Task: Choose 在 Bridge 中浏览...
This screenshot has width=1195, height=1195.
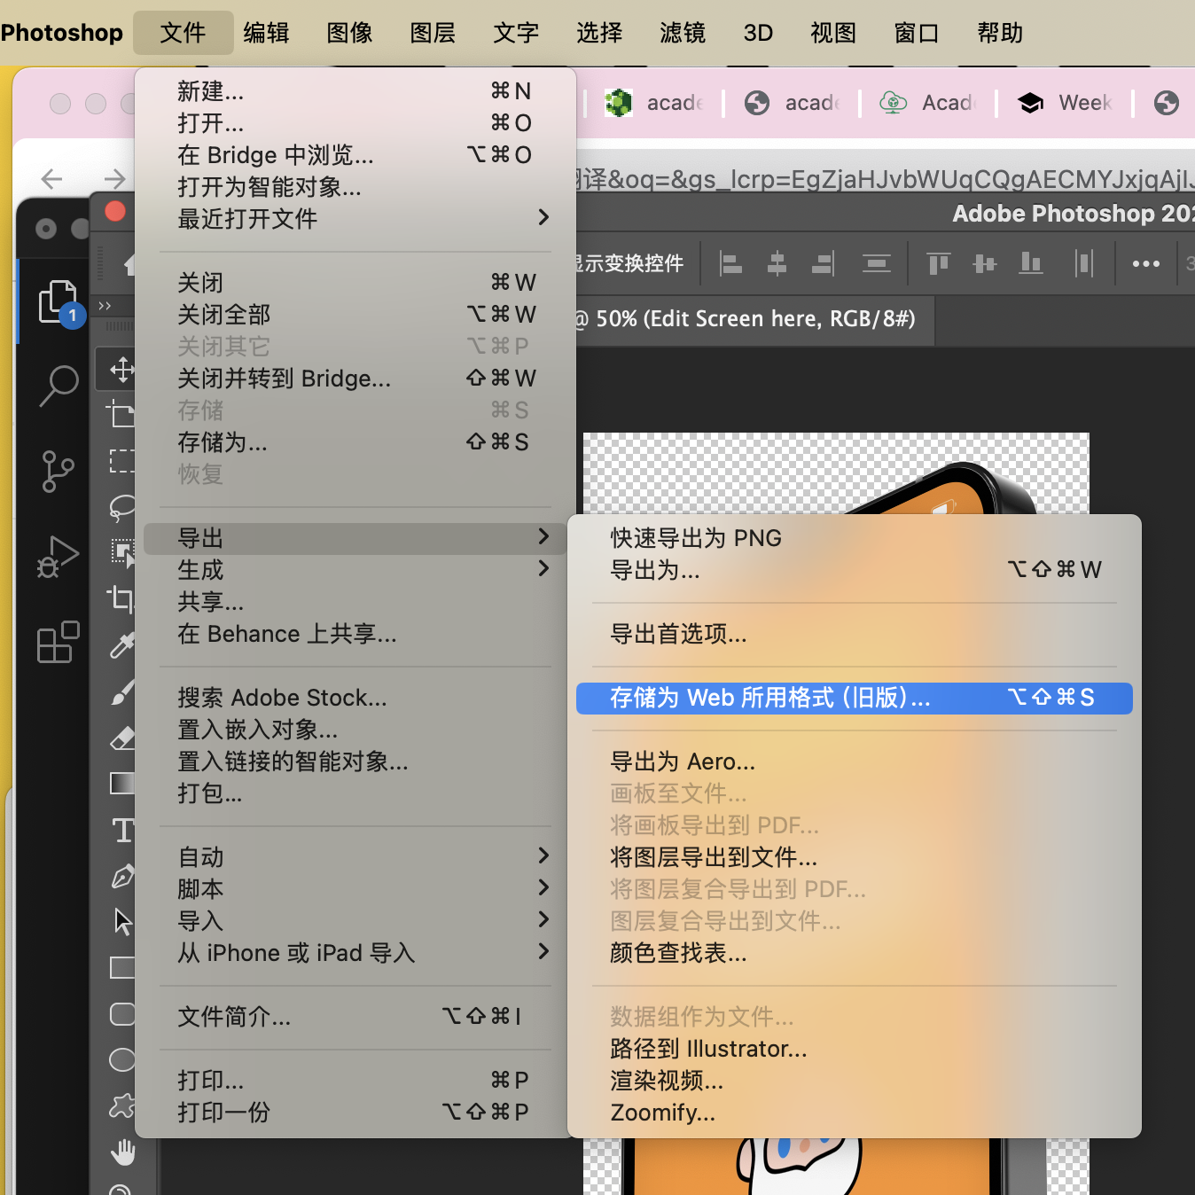Action: [355, 154]
